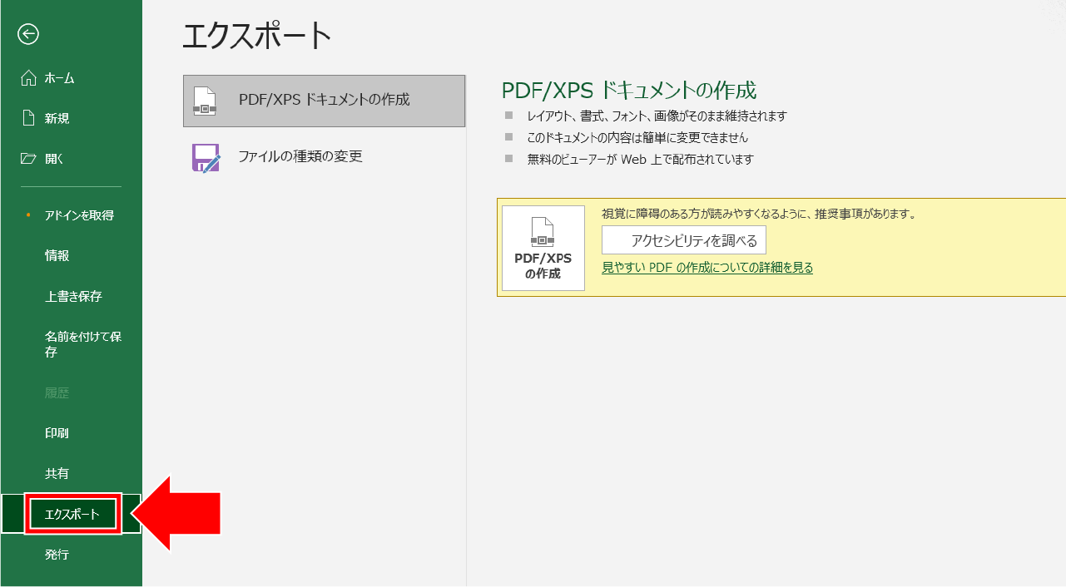
Task: Click the PDF/XPS ドキュメントの作成 heading text
Action: (629, 90)
